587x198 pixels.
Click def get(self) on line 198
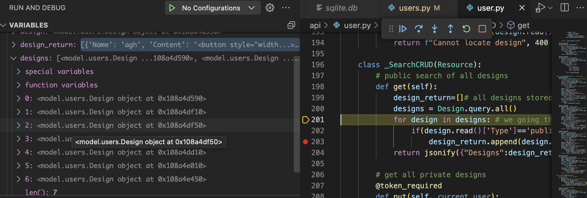tap(406, 87)
